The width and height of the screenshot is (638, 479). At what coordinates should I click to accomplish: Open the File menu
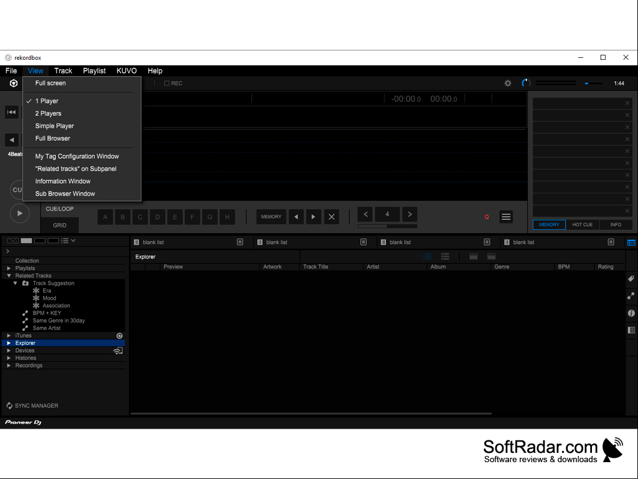tap(11, 71)
